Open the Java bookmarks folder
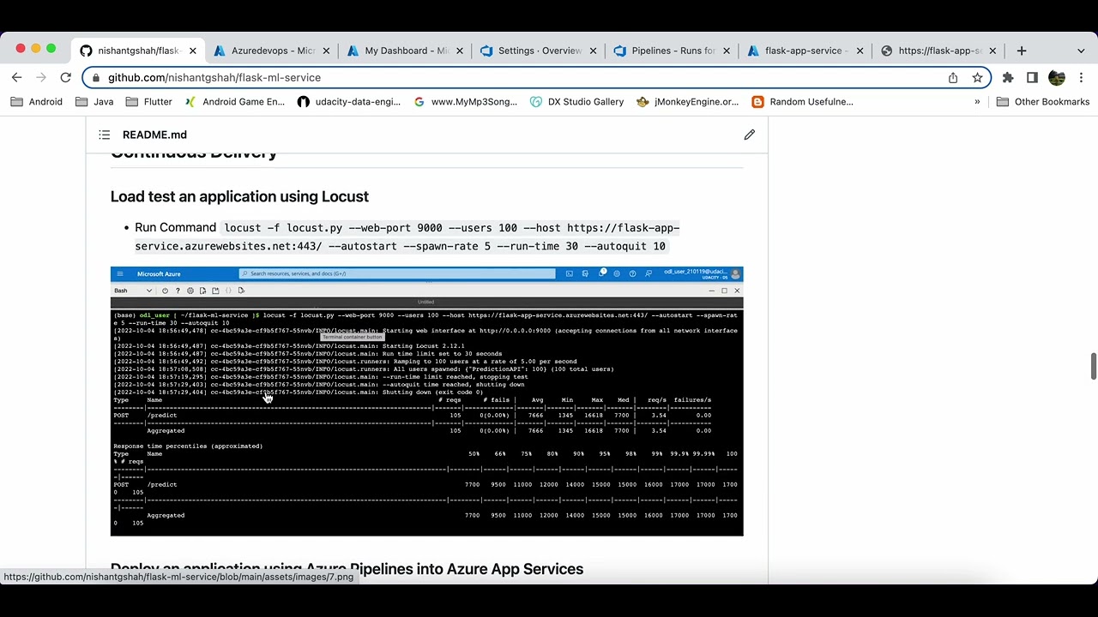Image resolution: width=1098 pixels, height=617 pixels. [94, 101]
